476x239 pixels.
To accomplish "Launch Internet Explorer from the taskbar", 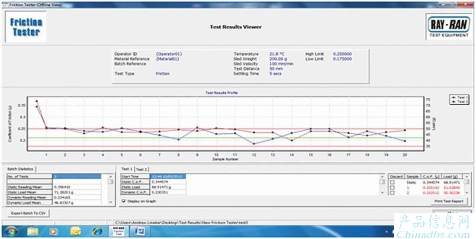I will (x=97, y=232).
